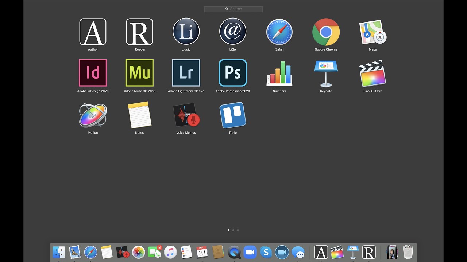This screenshot has width=467, height=262.
Task: Open Messages in the Dock
Action: (x=298, y=252)
